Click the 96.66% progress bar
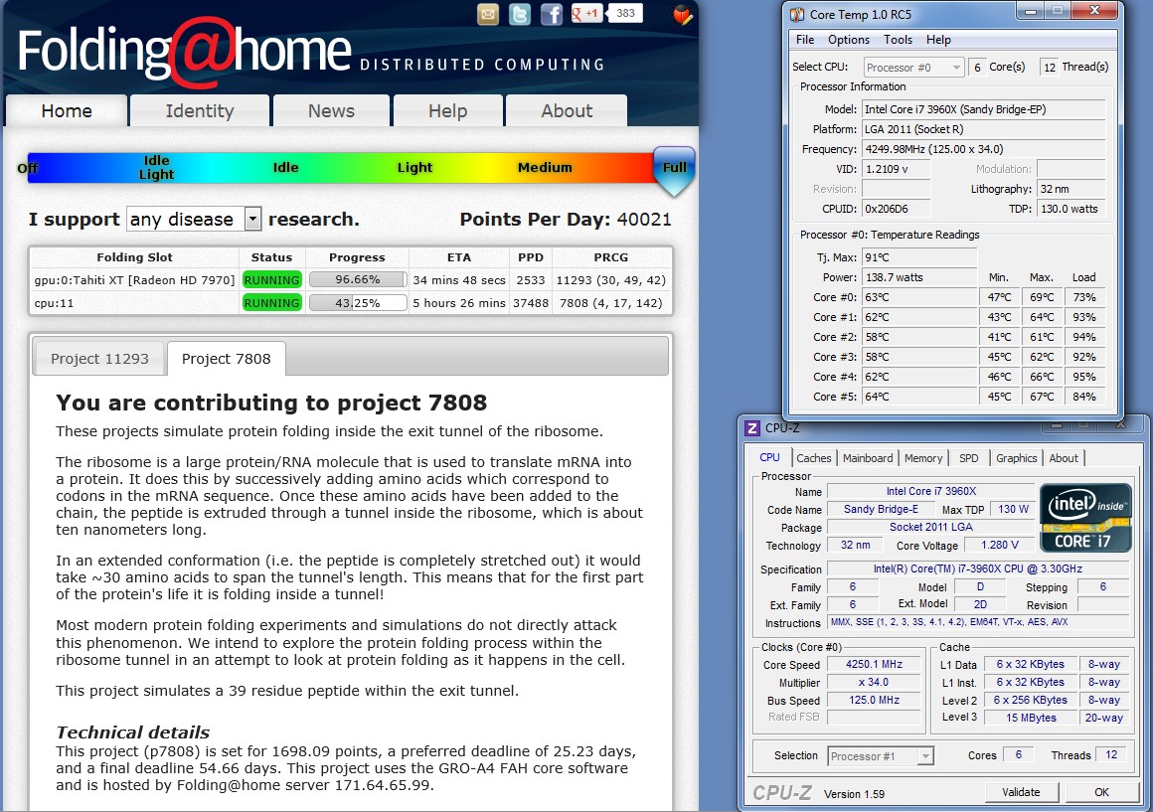This screenshot has height=812, width=1153. [x=358, y=280]
